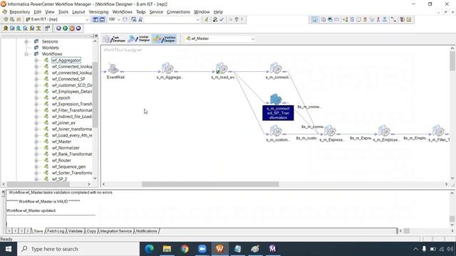Switch to Integration Service output tab

[115, 231]
